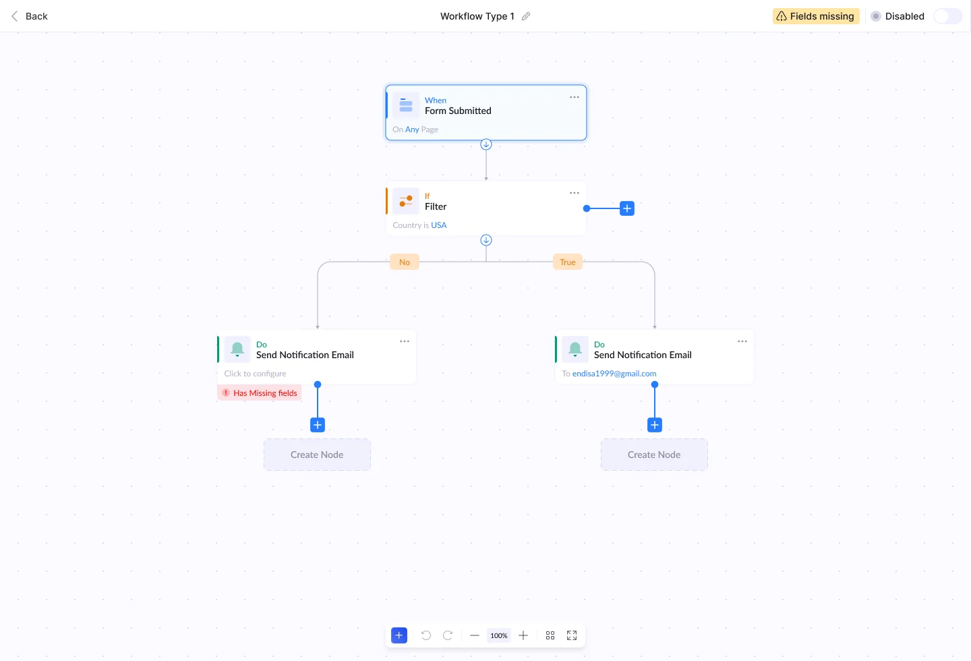
Task: Click the endisa1999@gmail.com recipient
Action: point(614,374)
